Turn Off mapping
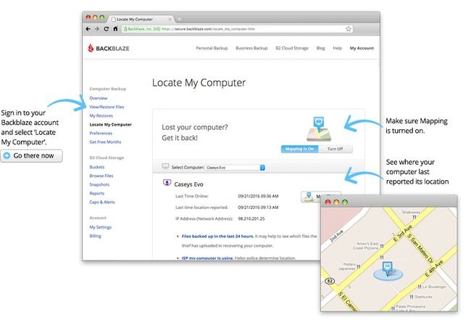Screen dimensions: 471x323 coord(335,149)
